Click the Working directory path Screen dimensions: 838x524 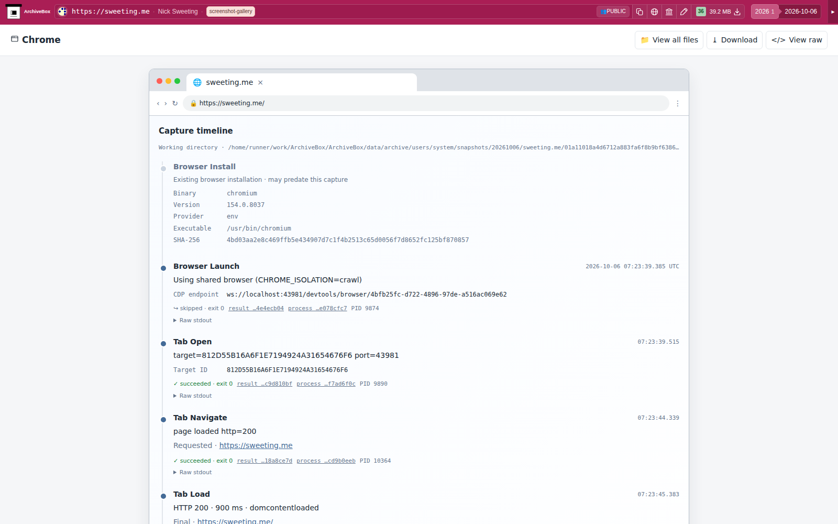(454, 147)
